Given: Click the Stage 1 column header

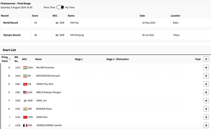Looking at the screenshot, I should tap(79, 59).
